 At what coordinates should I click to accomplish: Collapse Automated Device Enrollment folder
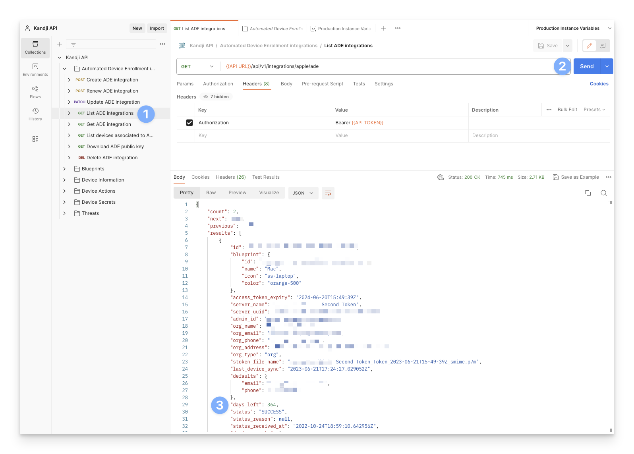click(x=64, y=69)
